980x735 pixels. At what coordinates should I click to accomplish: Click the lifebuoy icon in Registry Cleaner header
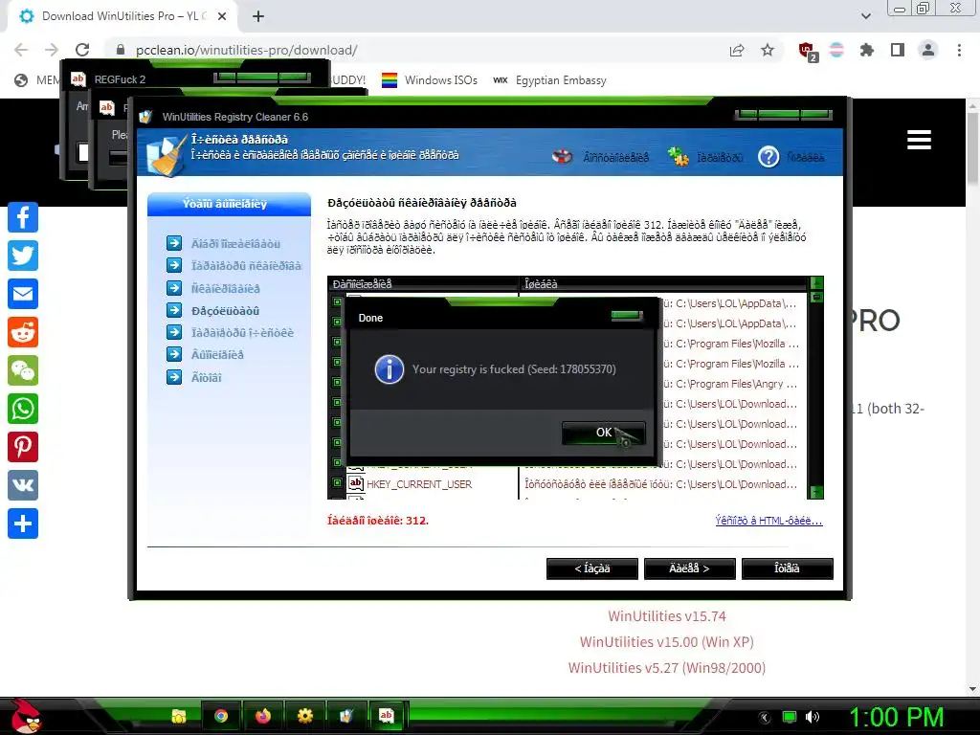(x=563, y=156)
